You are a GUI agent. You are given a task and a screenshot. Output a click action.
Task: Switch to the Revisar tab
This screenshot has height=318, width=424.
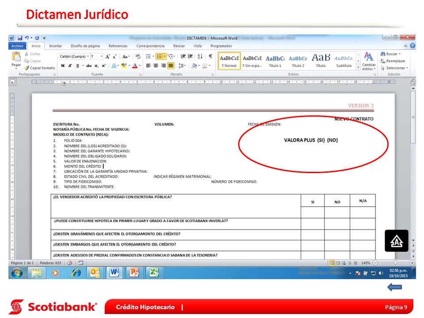179,46
